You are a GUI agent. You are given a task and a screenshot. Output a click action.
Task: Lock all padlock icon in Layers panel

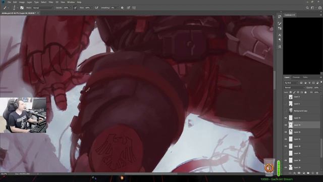pos(305,92)
